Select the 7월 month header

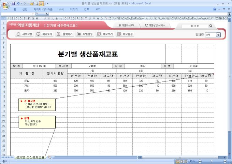click(x=92, y=71)
